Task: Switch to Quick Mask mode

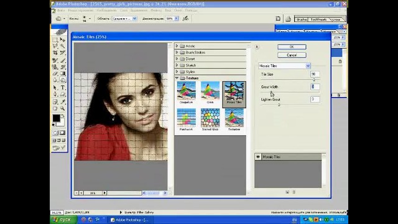Action: 63,133
